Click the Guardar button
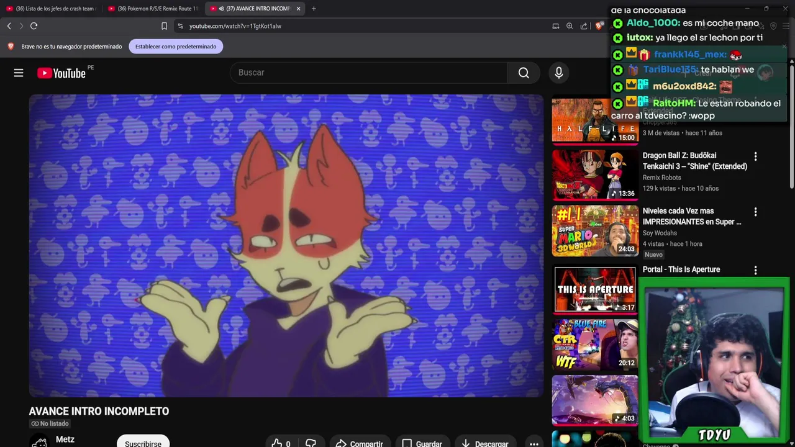 tap(422, 443)
